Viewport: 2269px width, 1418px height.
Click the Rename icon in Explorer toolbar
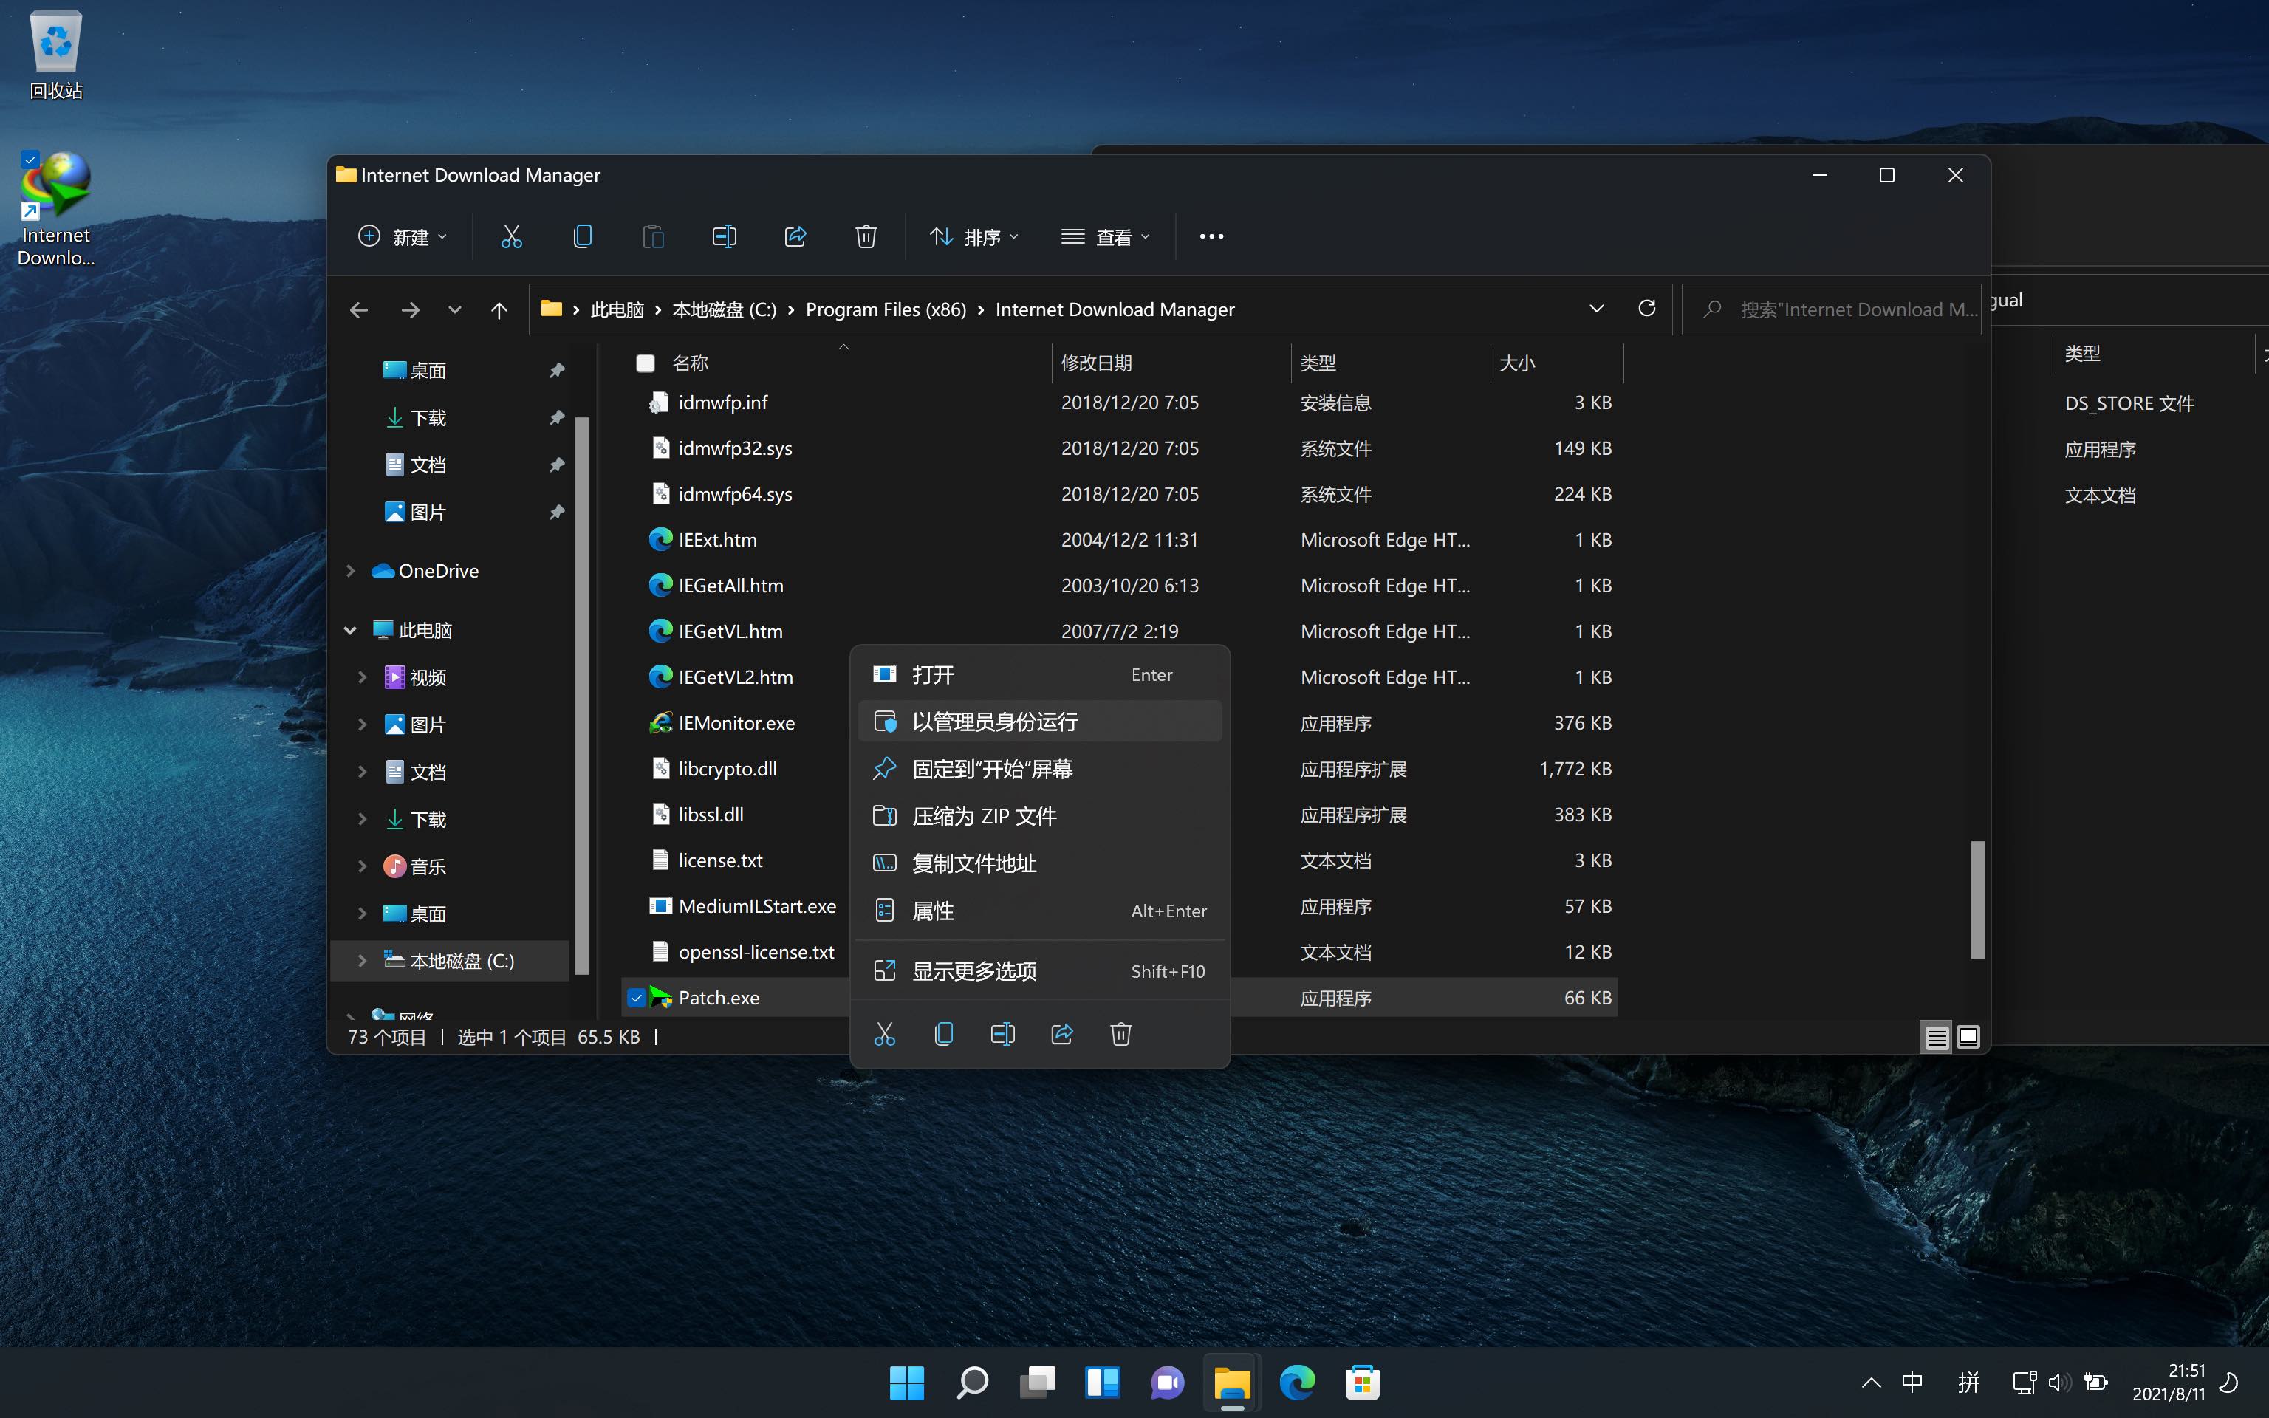point(724,236)
